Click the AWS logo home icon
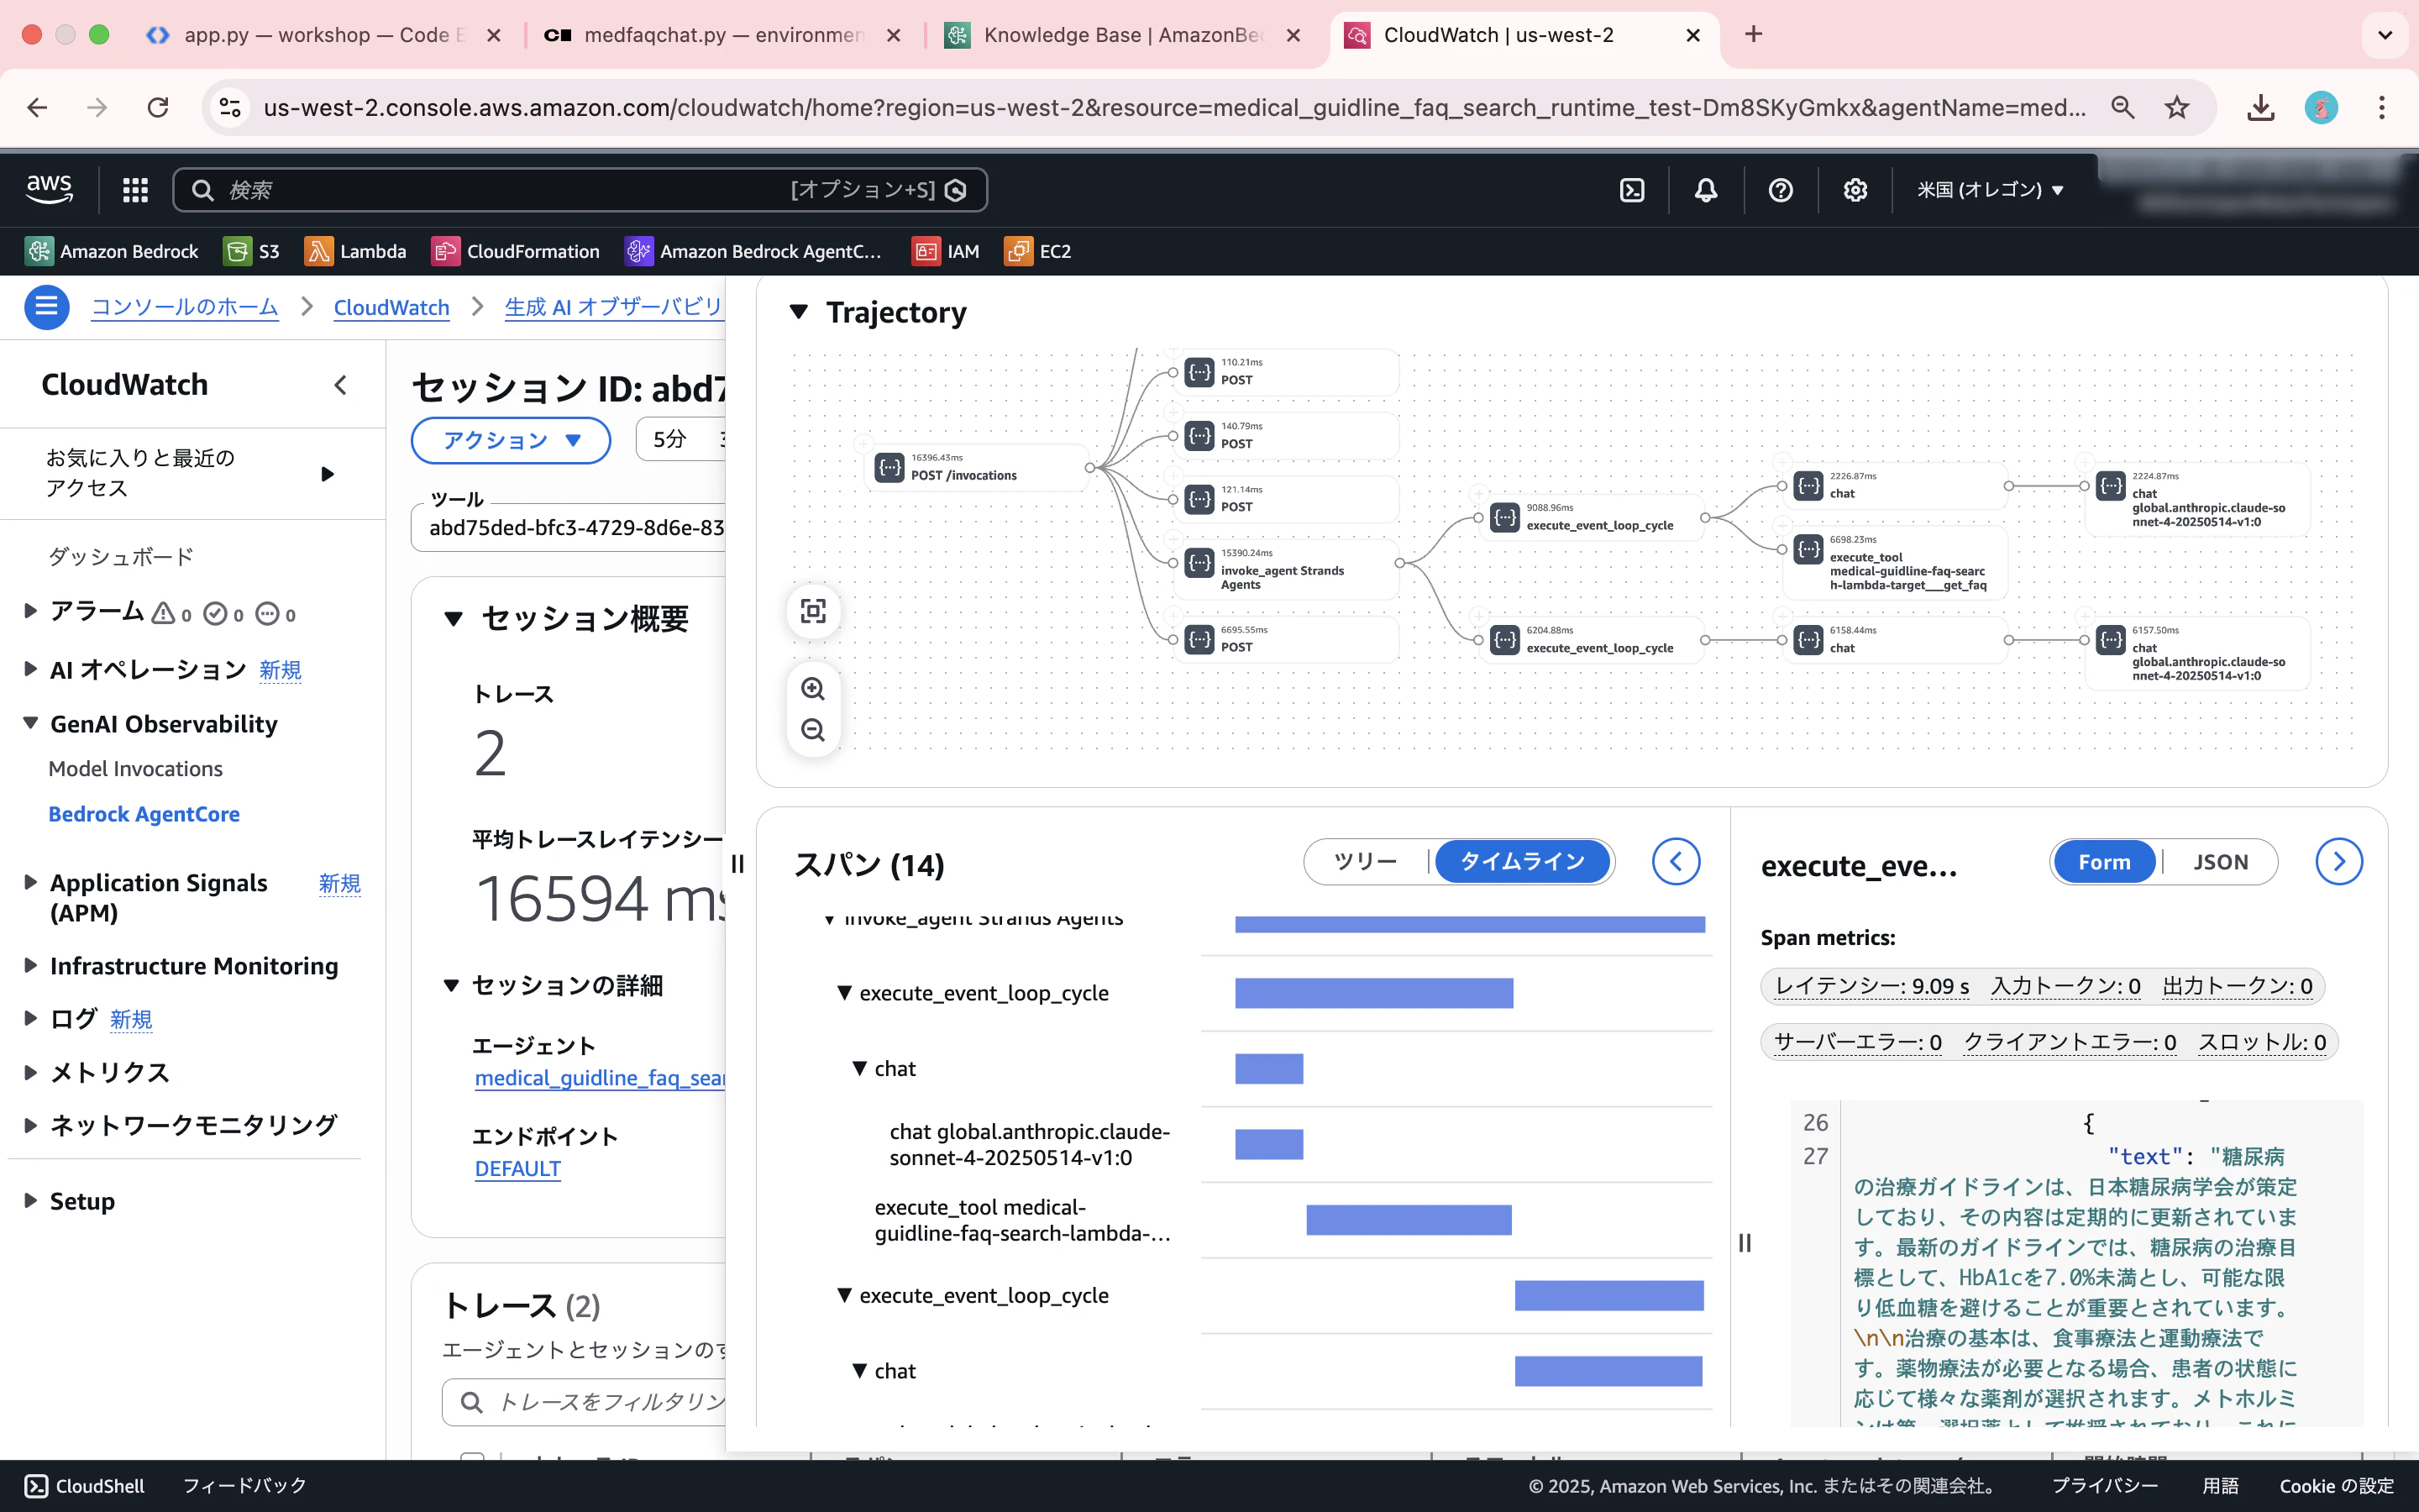 pos(49,189)
